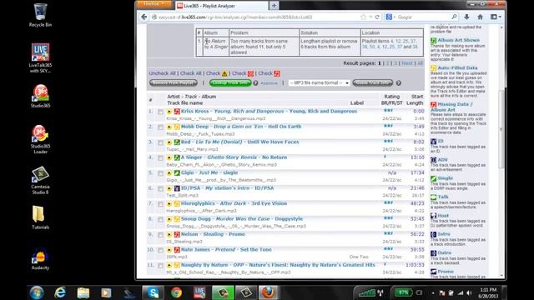Go back with browser back arrow

(144, 17)
